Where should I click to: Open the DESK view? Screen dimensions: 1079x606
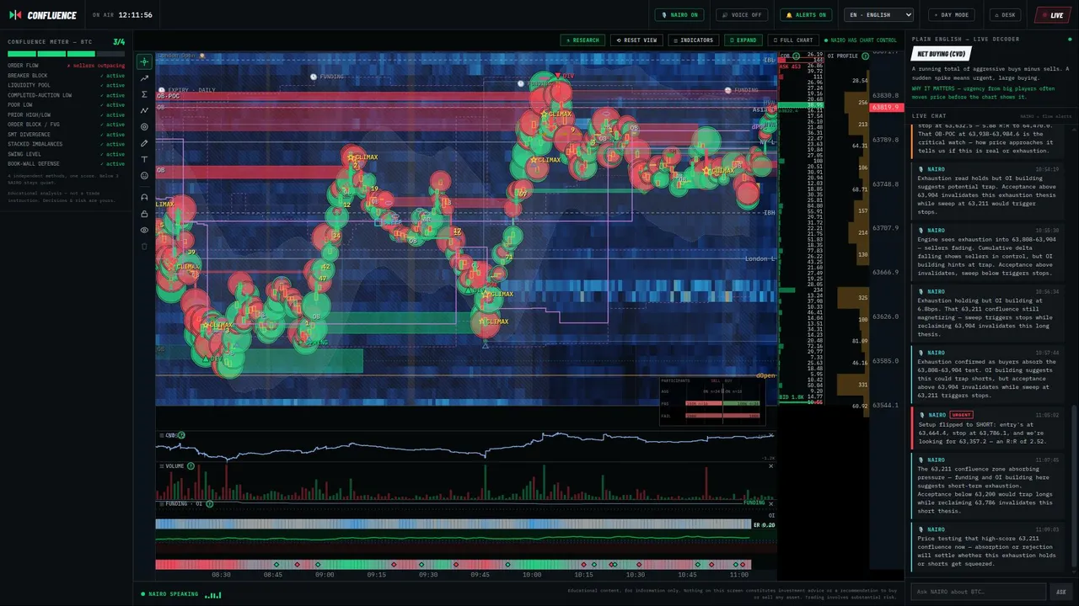(x=1006, y=15)
